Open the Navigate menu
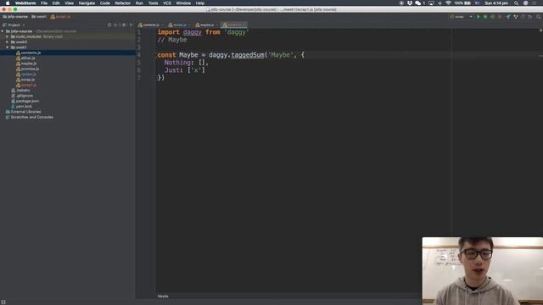The width and height of the screenshot is (543, 305). click(x=87, y=3)
